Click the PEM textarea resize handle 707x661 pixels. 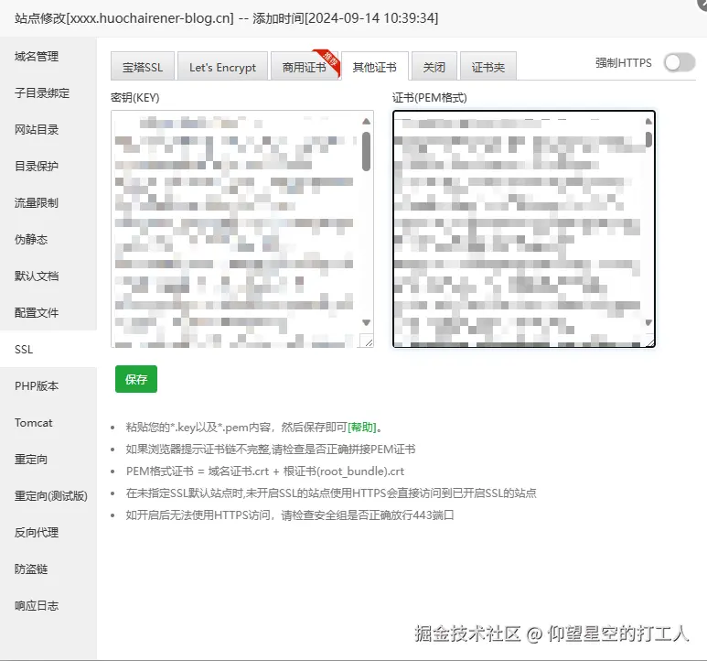[649, 342]
